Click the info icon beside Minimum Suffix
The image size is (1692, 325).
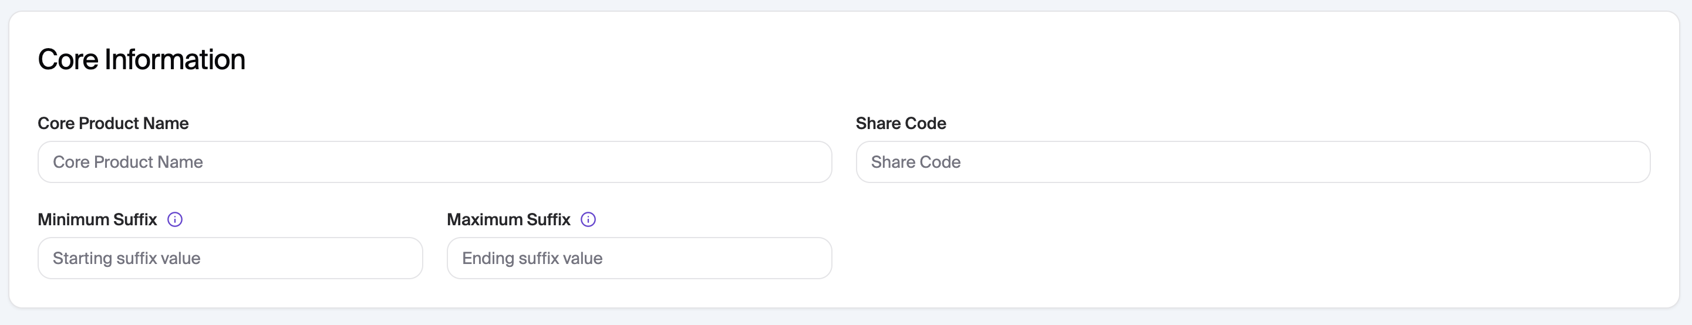(175, 219)
